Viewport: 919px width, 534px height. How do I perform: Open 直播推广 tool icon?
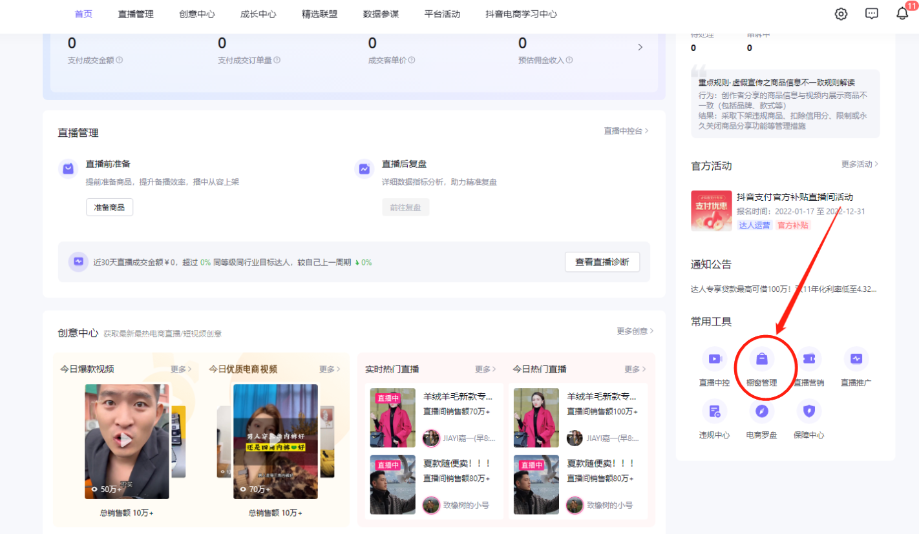click(856, 358)
